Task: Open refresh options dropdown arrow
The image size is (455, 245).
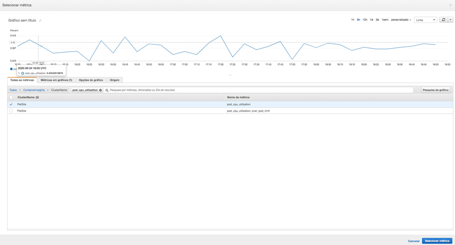Action: coord(450,20)
